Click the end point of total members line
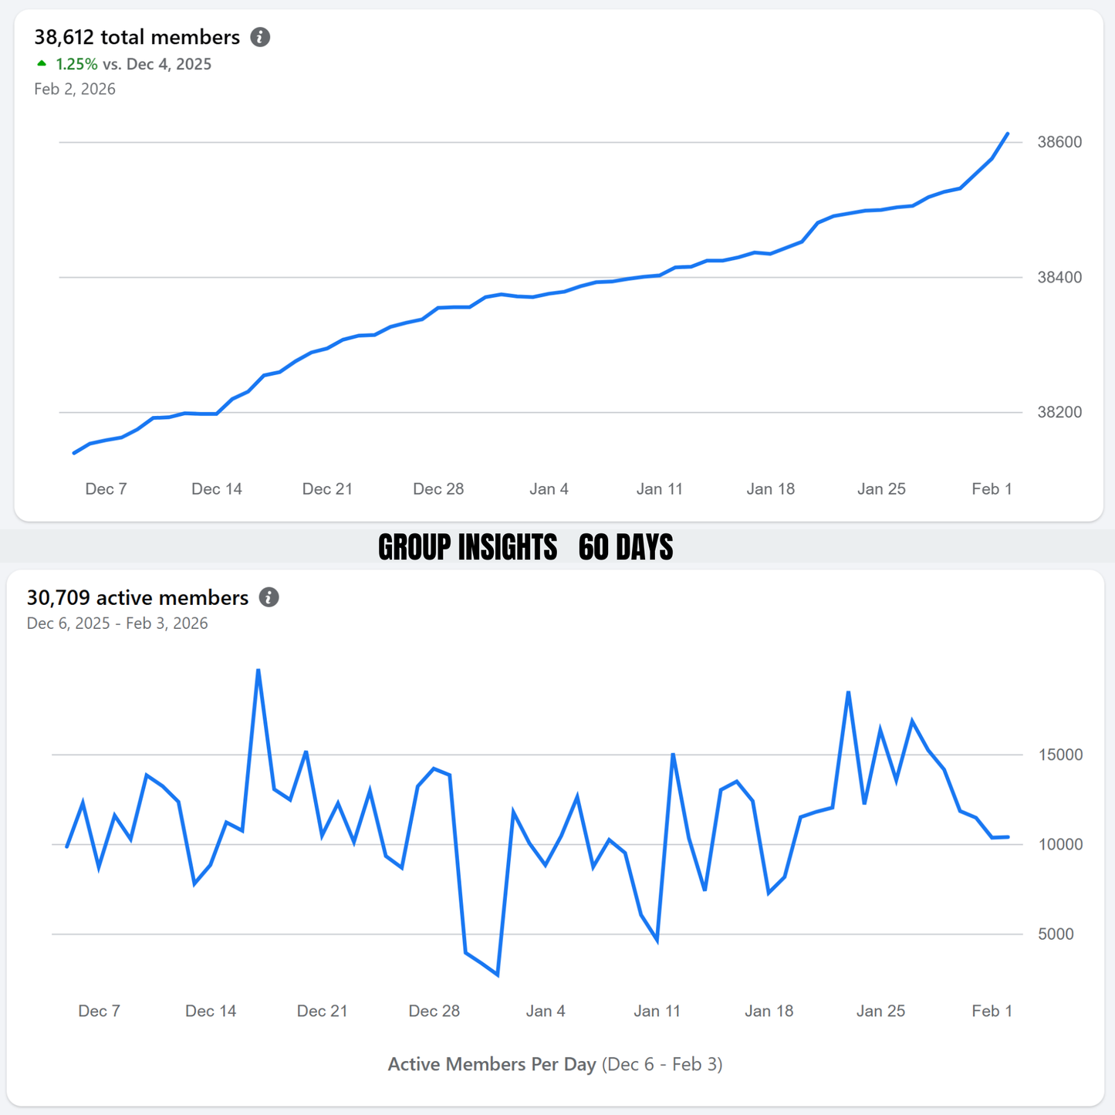Viewport: 1115px width, 1115px height. pos(1008,133)
